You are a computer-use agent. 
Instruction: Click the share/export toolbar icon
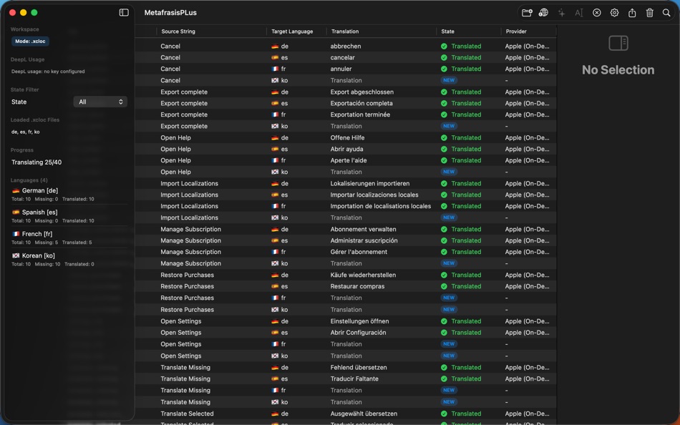pyautogui.click(x=632, y=13)
